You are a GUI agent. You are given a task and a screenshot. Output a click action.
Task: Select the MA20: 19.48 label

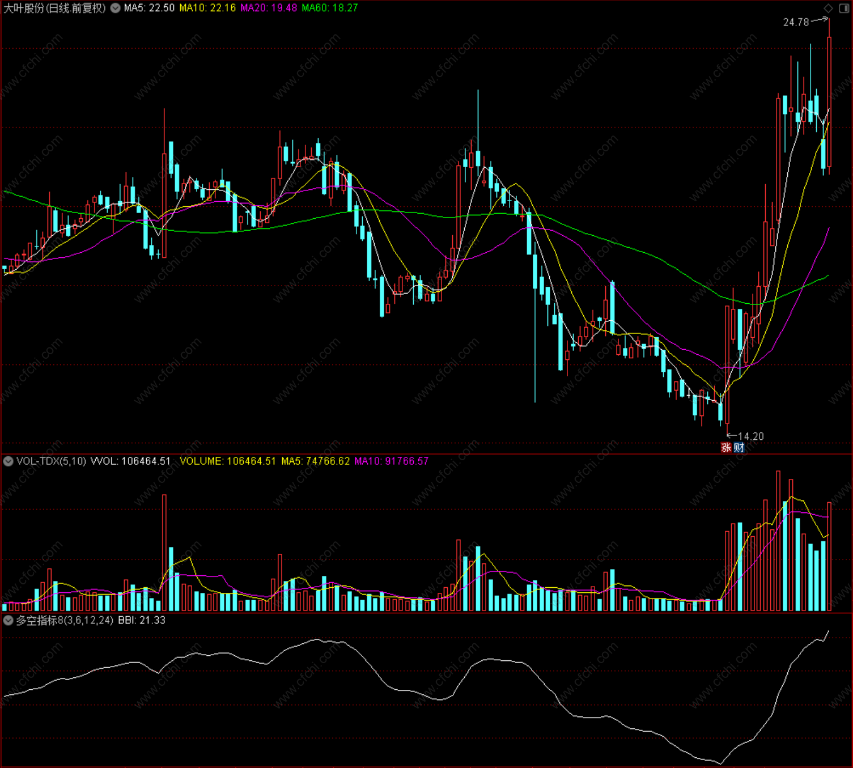pos(269,8)
